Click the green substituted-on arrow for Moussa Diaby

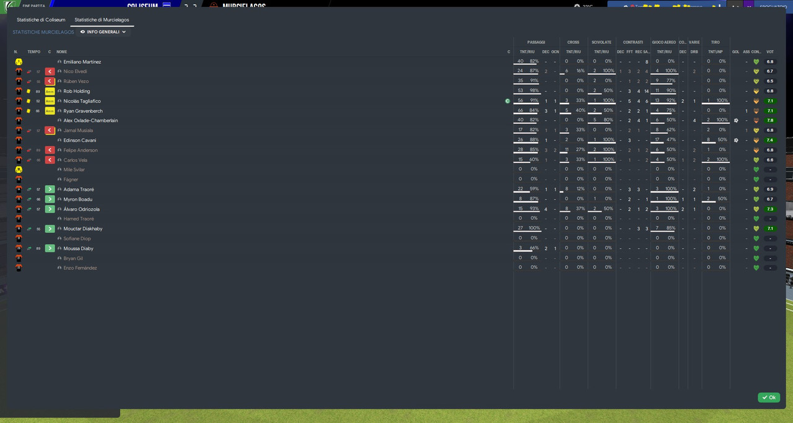[x=50, y=248]
